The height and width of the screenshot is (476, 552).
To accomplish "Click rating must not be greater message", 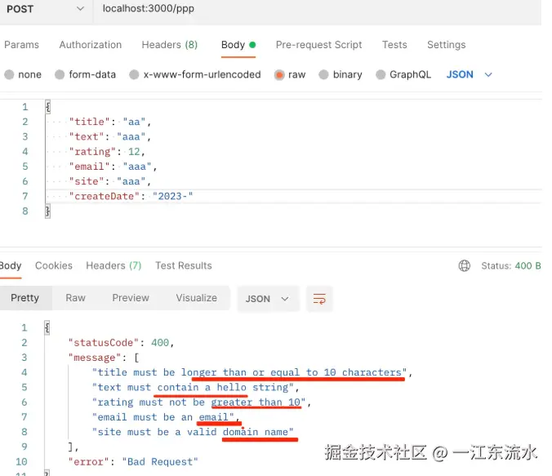I will click(x=202, y=403).
